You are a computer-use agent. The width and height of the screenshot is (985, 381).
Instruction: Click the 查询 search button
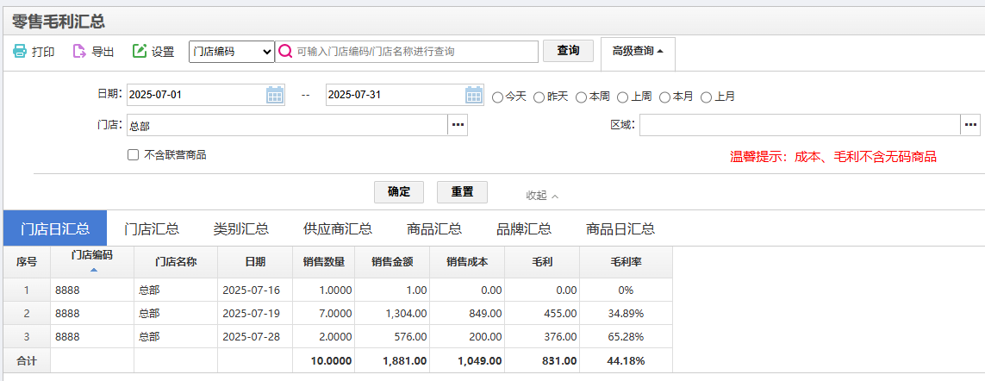(x=568, y=51)
